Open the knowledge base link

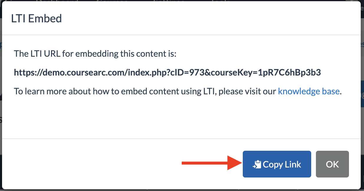pyautogui.click(x=309, y=91)
